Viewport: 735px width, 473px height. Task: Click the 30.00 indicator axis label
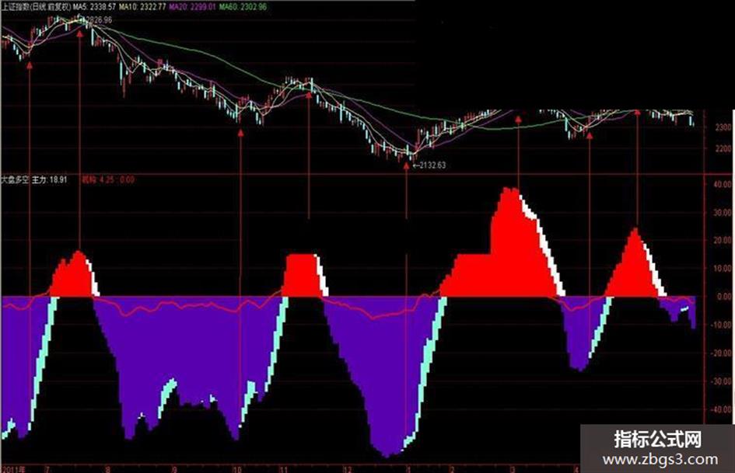coord(723,213)
